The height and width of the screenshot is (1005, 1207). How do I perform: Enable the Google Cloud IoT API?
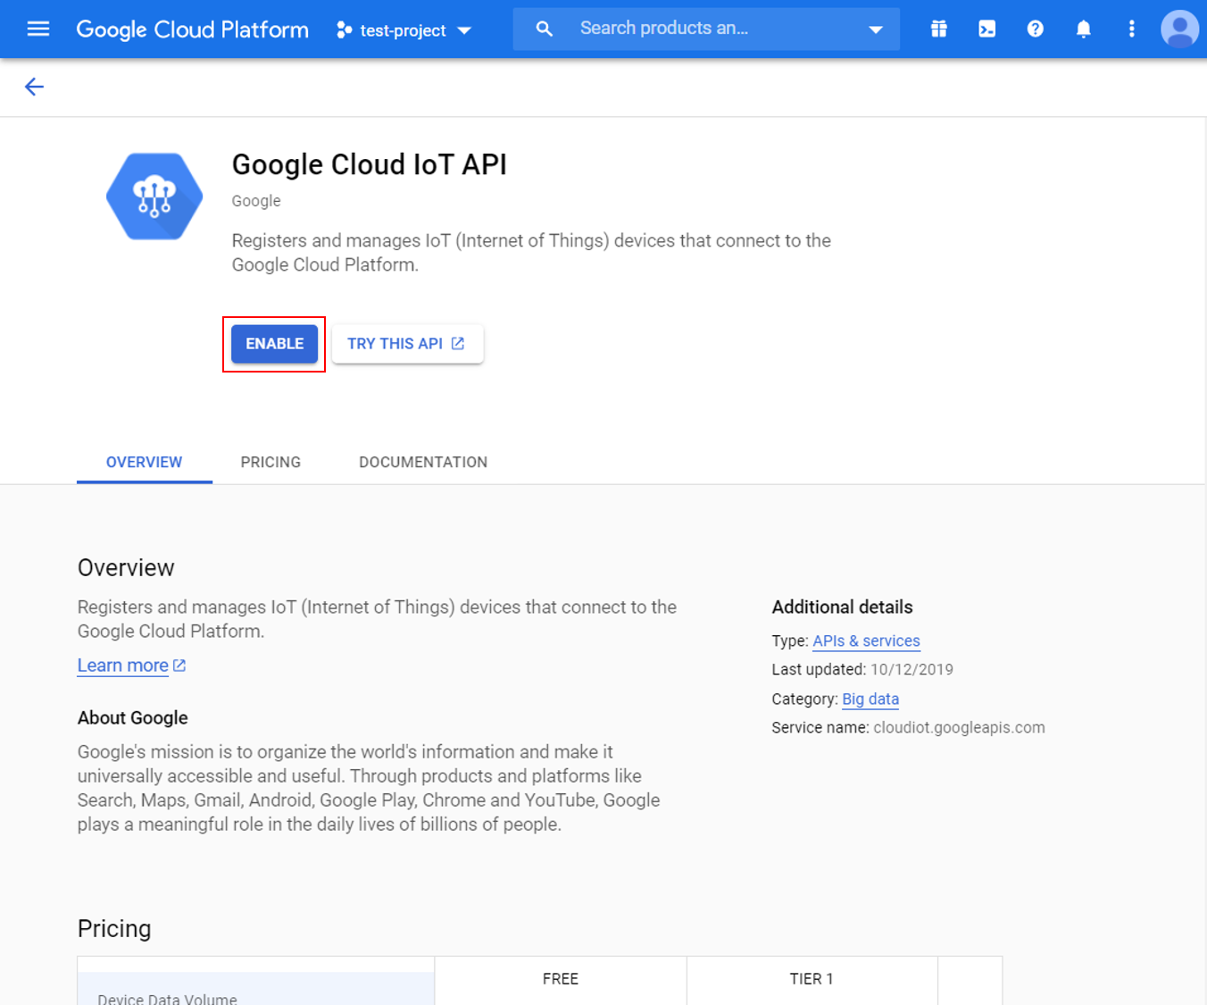(275, 344)
